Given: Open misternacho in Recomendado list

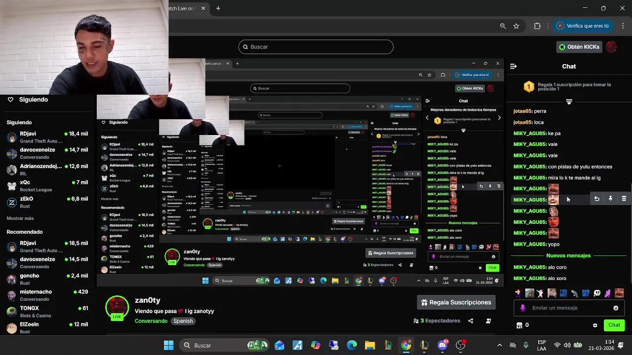Looking at the screenshot, I should click(47, 295).
